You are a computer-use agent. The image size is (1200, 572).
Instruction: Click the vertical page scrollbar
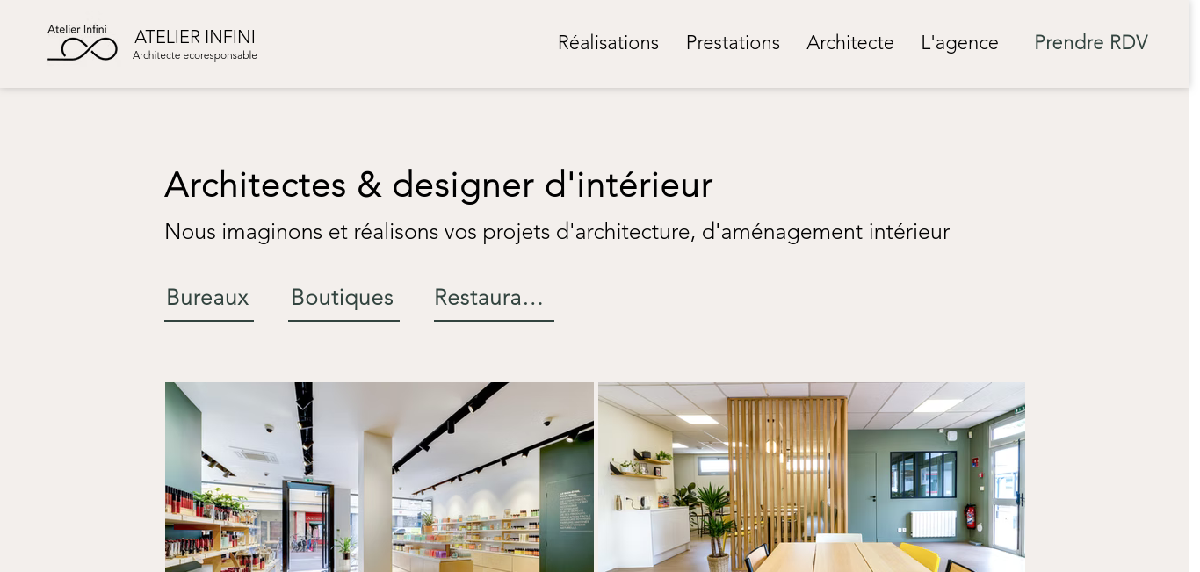pos(1195,286)
